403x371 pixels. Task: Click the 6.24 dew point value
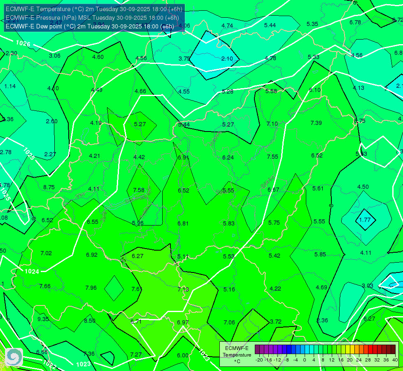coord(228,157)
